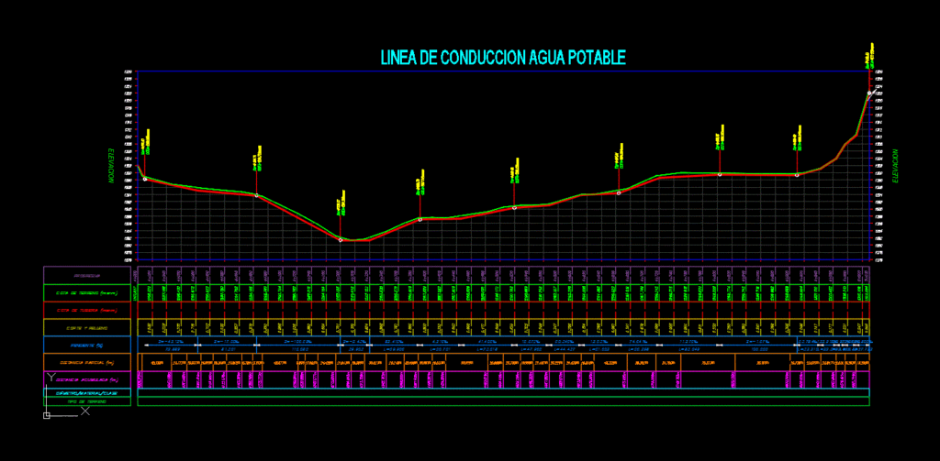Select the L=82.949 length in PENDIENTE row
Viewport: 940px width, 461px height.
click(690, 349)
